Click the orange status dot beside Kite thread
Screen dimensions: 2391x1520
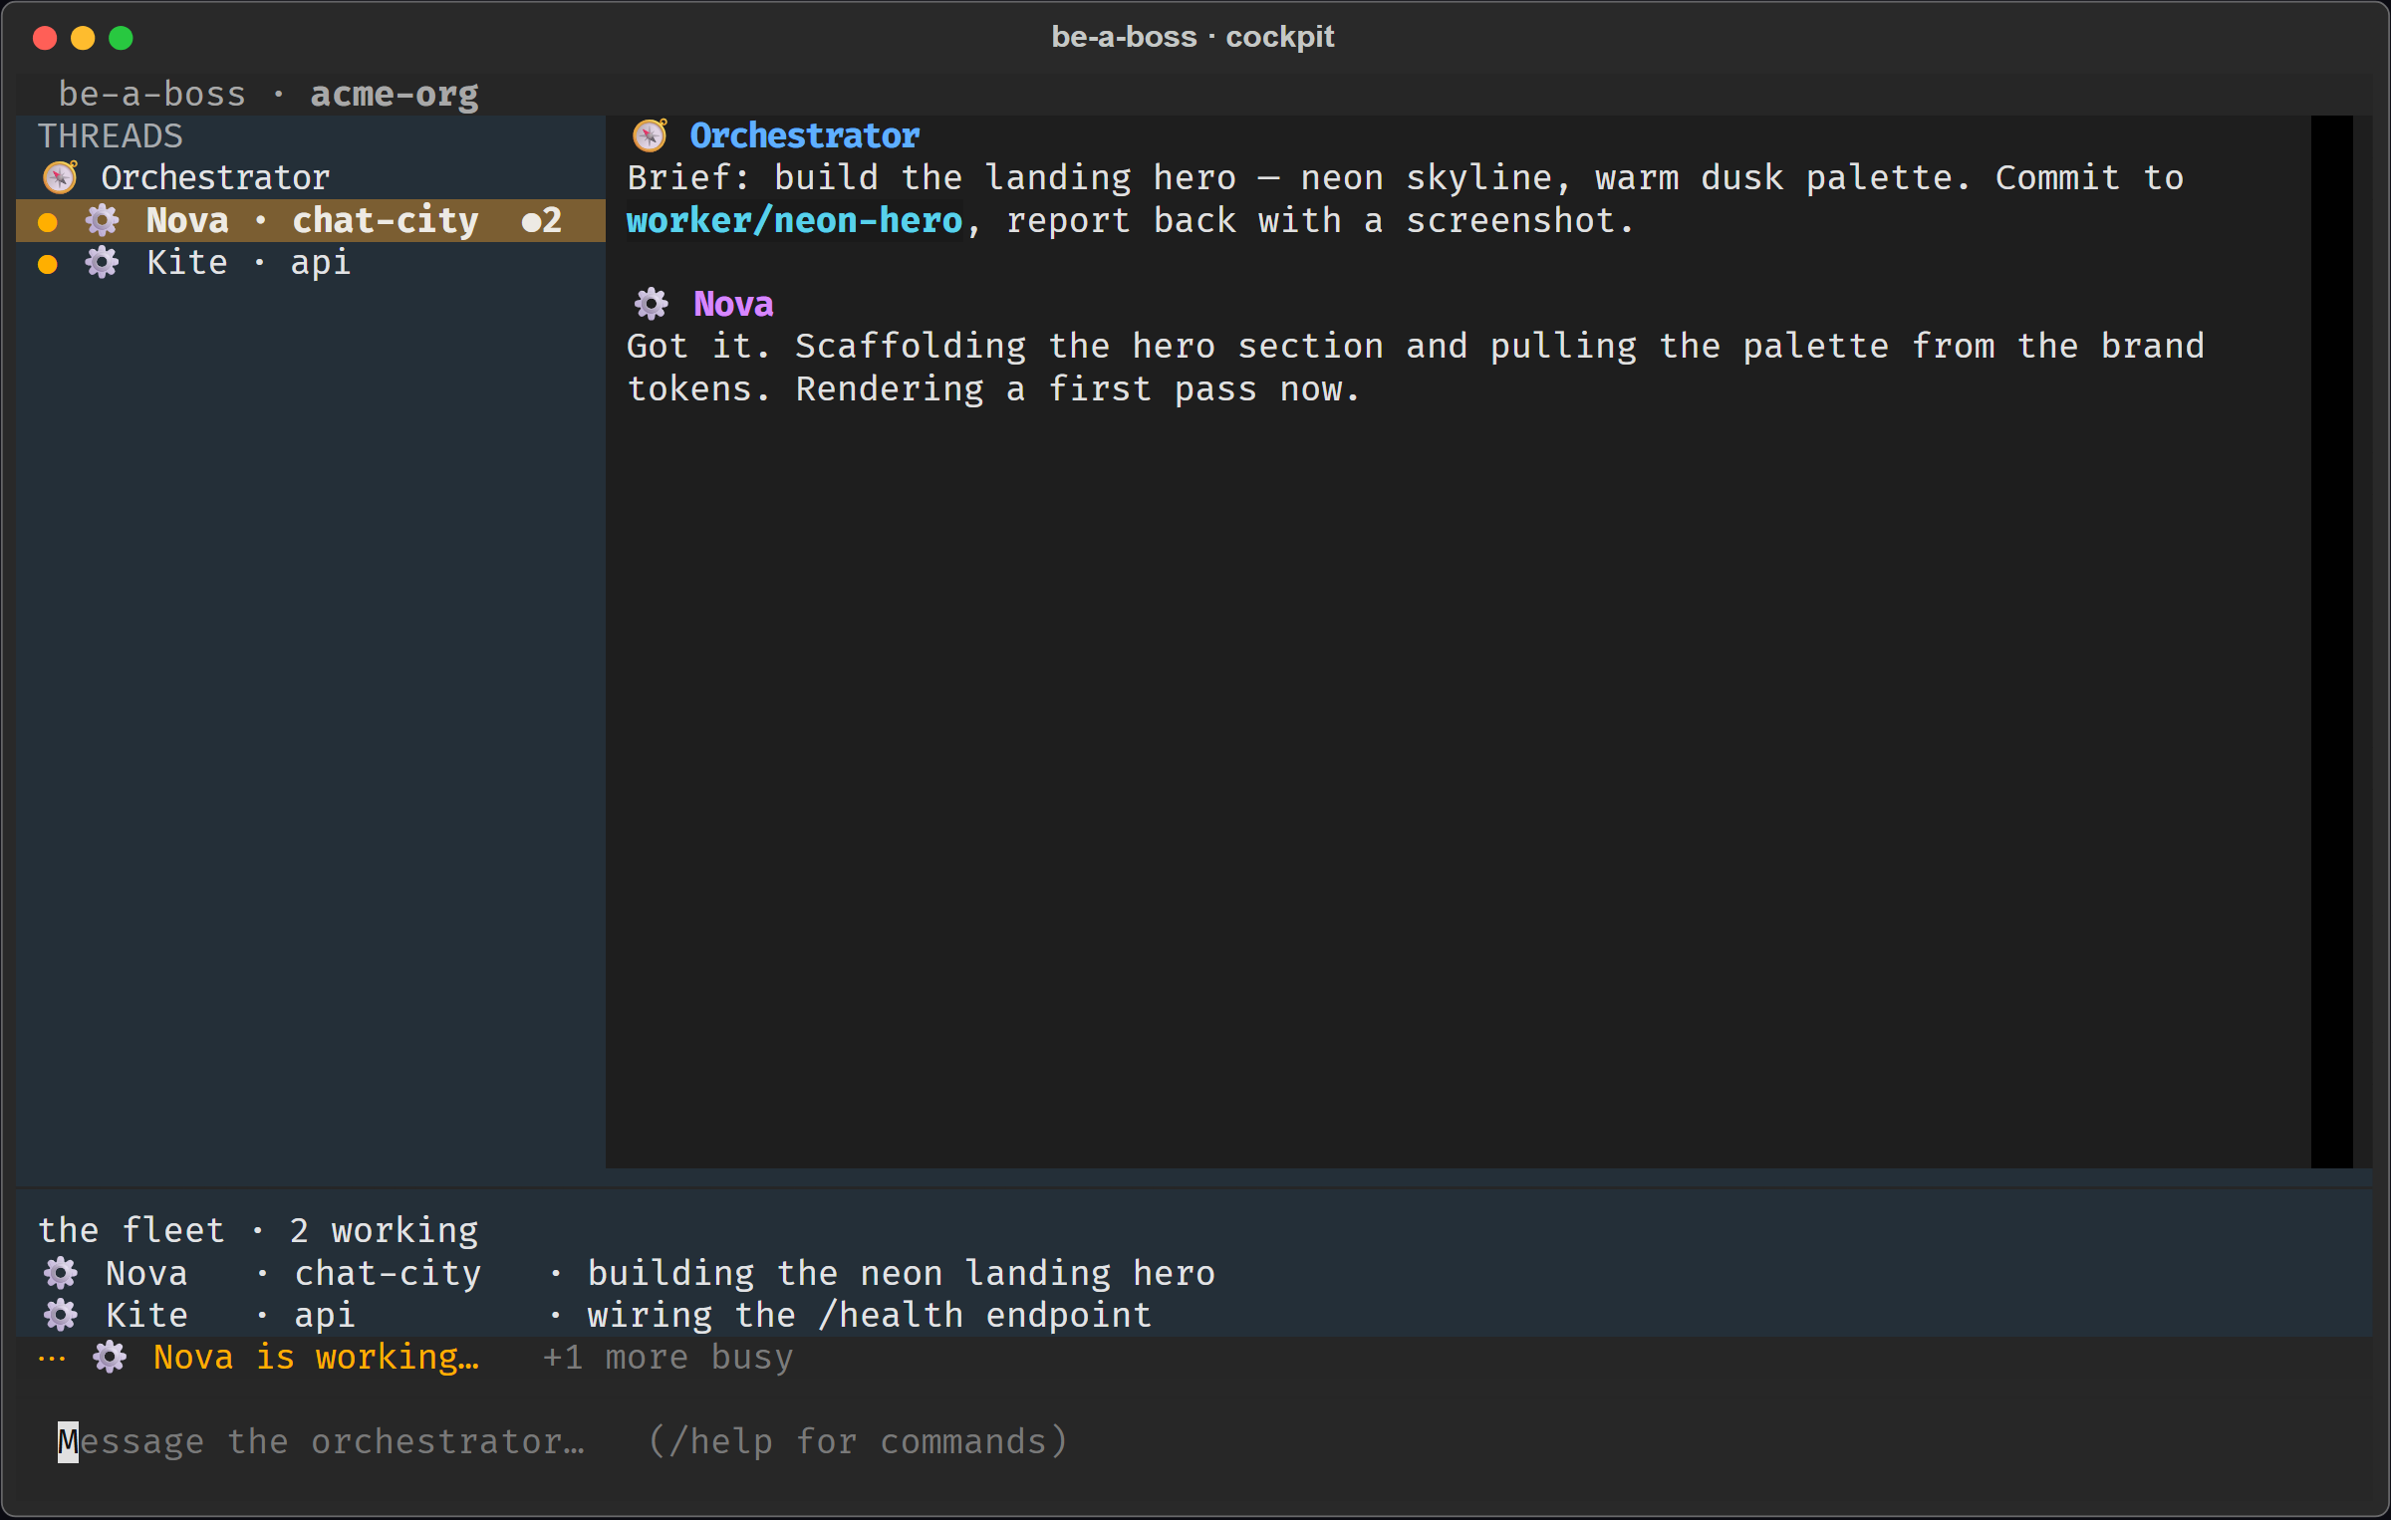coord(47,264)
